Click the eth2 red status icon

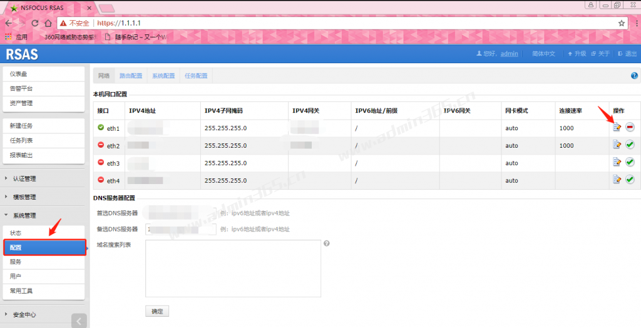[x=101, y=145]
